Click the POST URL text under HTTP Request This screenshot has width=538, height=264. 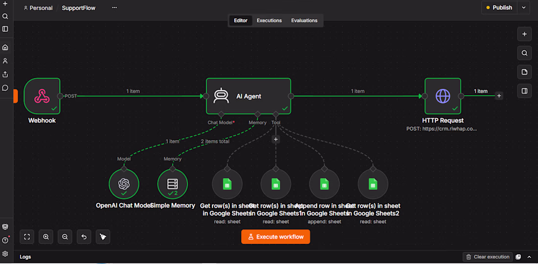coord(443,129)
